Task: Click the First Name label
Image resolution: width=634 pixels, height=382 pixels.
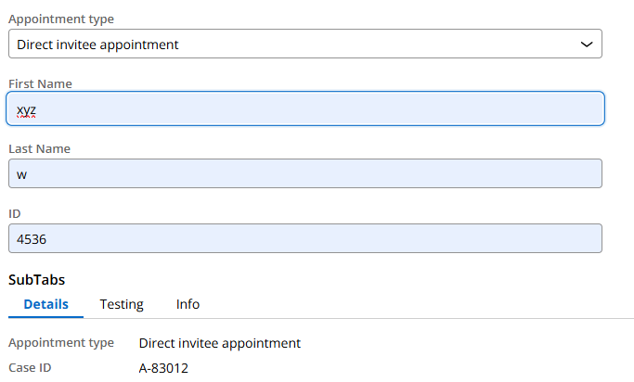Action: click(40, 84)
